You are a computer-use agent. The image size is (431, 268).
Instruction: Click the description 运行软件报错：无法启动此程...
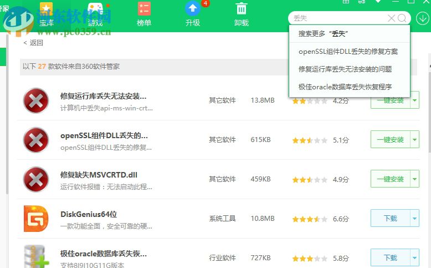click(106, 187)
